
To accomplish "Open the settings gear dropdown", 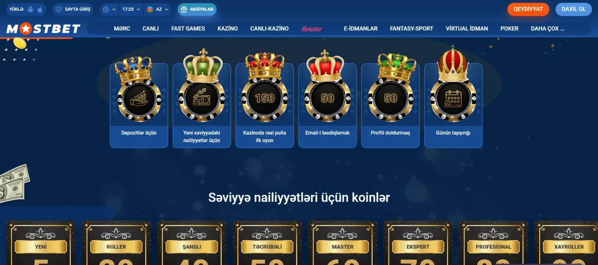I will pyautogui.click(x=109, y=9).
